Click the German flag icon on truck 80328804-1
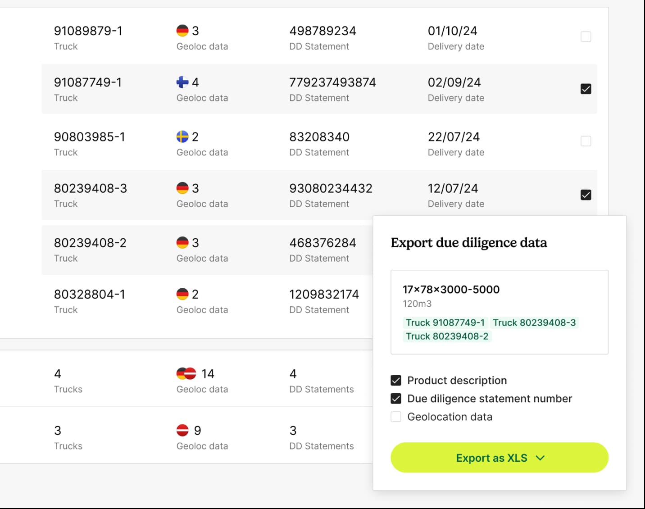Viewport: 645px width, 509px height. (182, 294)
